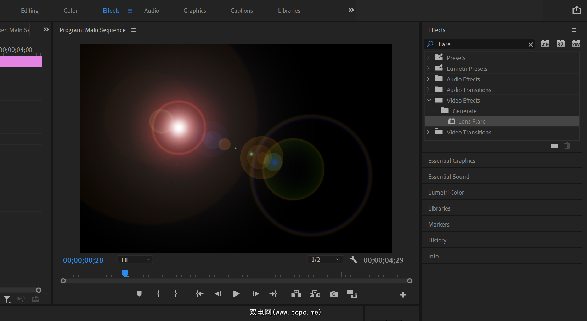Select the Lens Flare effect
The image size is (587, 321).
(x=472, y=121)
